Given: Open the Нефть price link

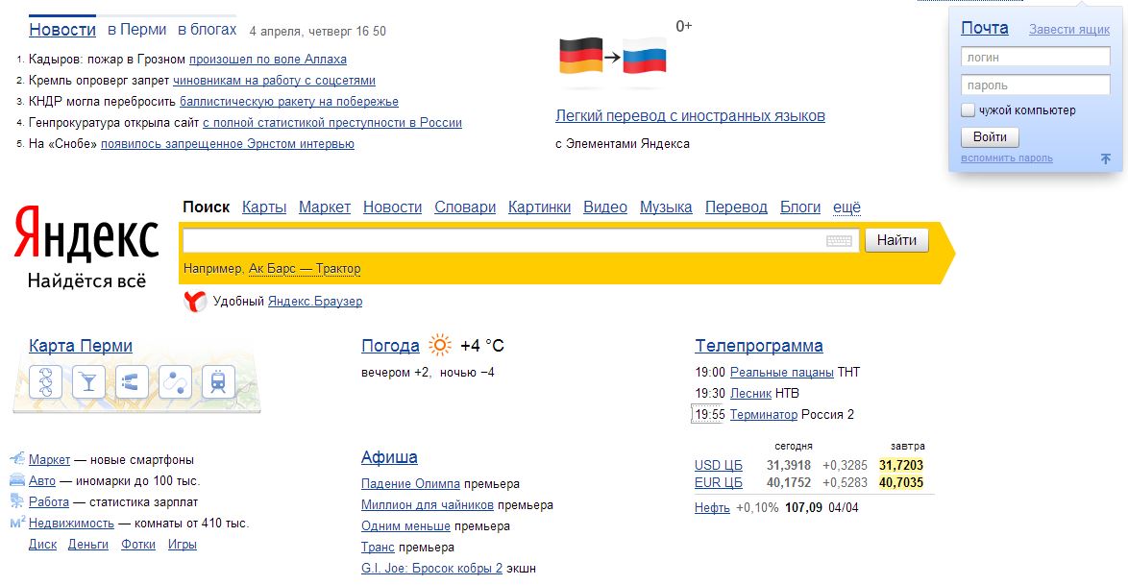Looking at the screenshot, I should [x=712, y=507].
